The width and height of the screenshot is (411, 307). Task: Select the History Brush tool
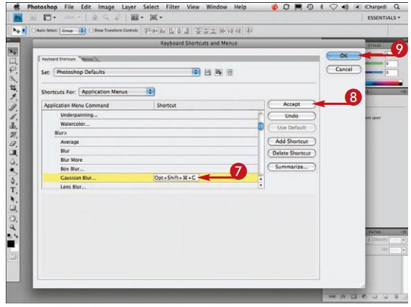12,134
